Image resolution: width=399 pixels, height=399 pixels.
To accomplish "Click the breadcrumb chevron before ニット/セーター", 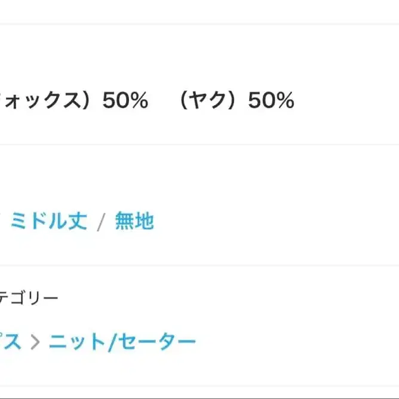I will pos(35,343).
